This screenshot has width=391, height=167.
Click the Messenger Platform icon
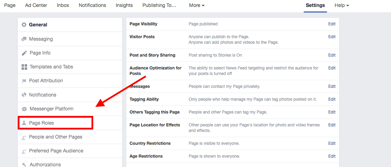(x=24, y=109)
